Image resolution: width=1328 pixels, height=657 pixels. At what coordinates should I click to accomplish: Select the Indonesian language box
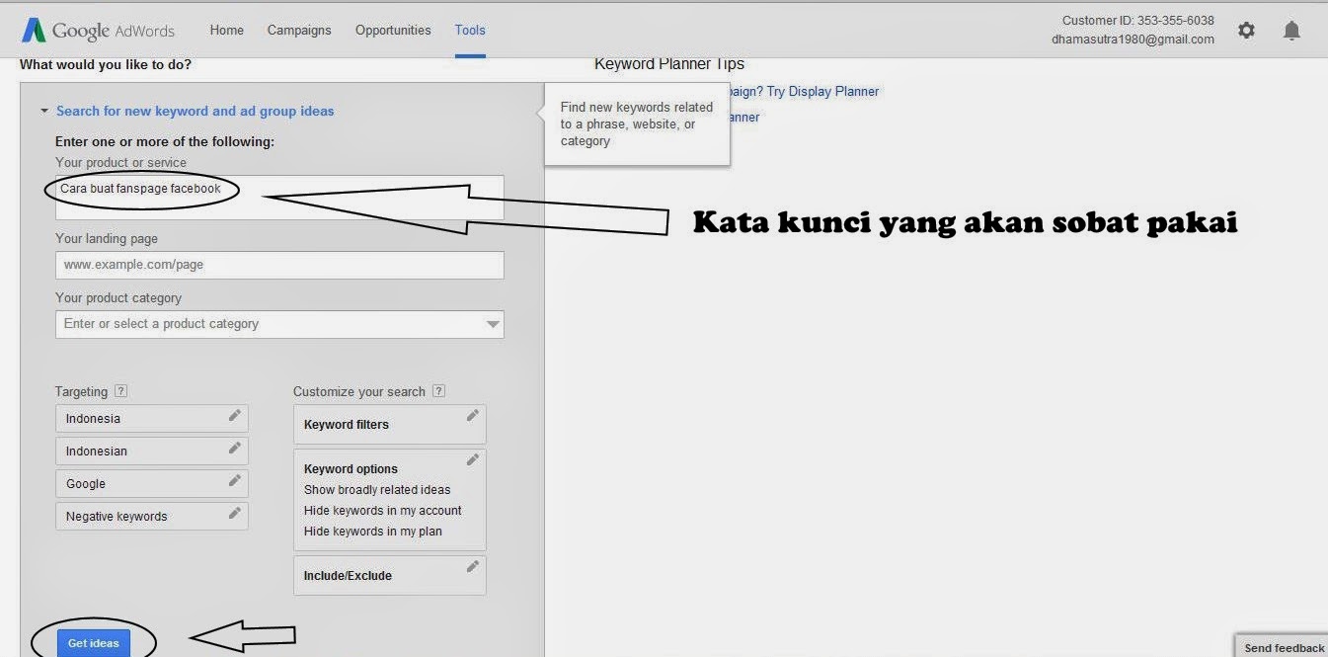pyautogui.click(x=152, y=451)
